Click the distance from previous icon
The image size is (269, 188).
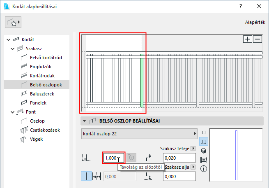[x=86, y=158]
